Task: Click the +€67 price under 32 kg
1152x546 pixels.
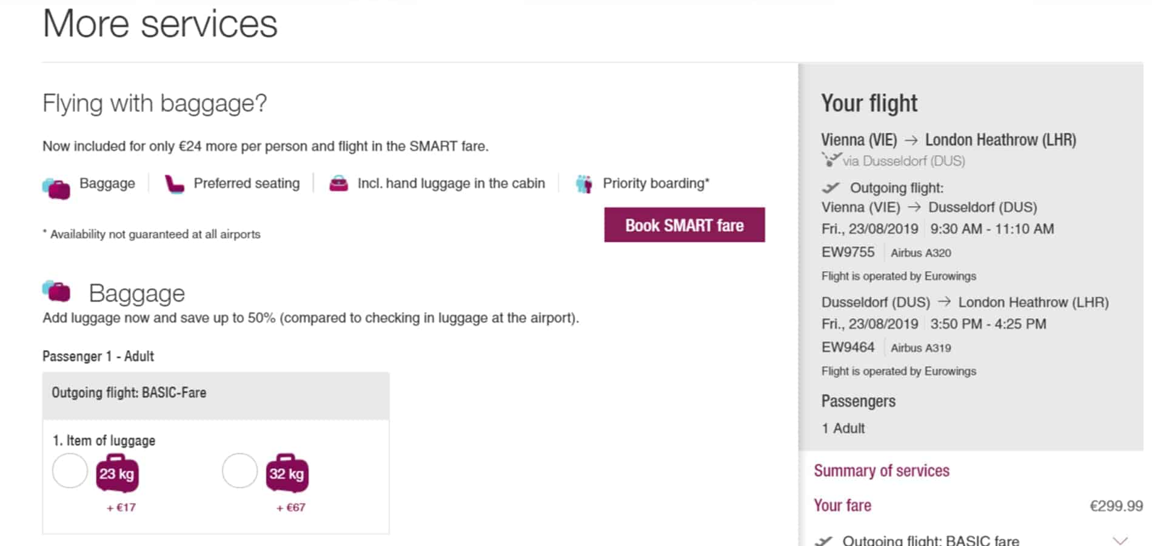Action: click(x=291, y=508)
